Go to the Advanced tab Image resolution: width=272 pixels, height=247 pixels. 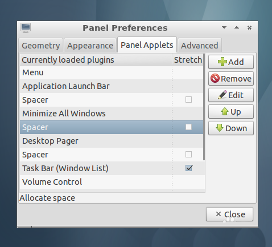200,46
